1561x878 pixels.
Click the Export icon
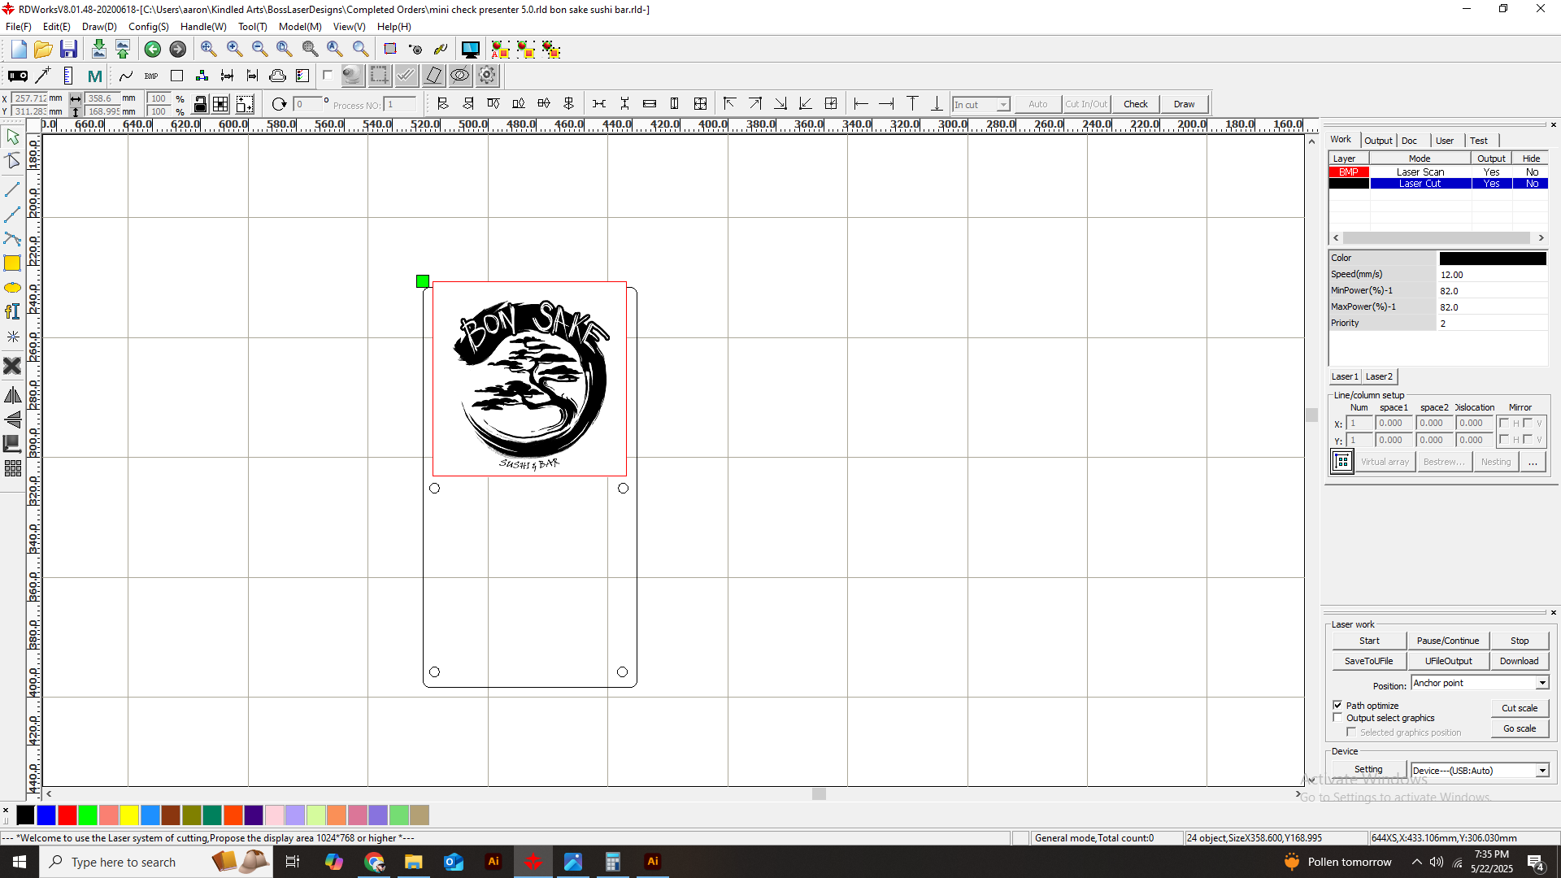[x=123, y=50]
